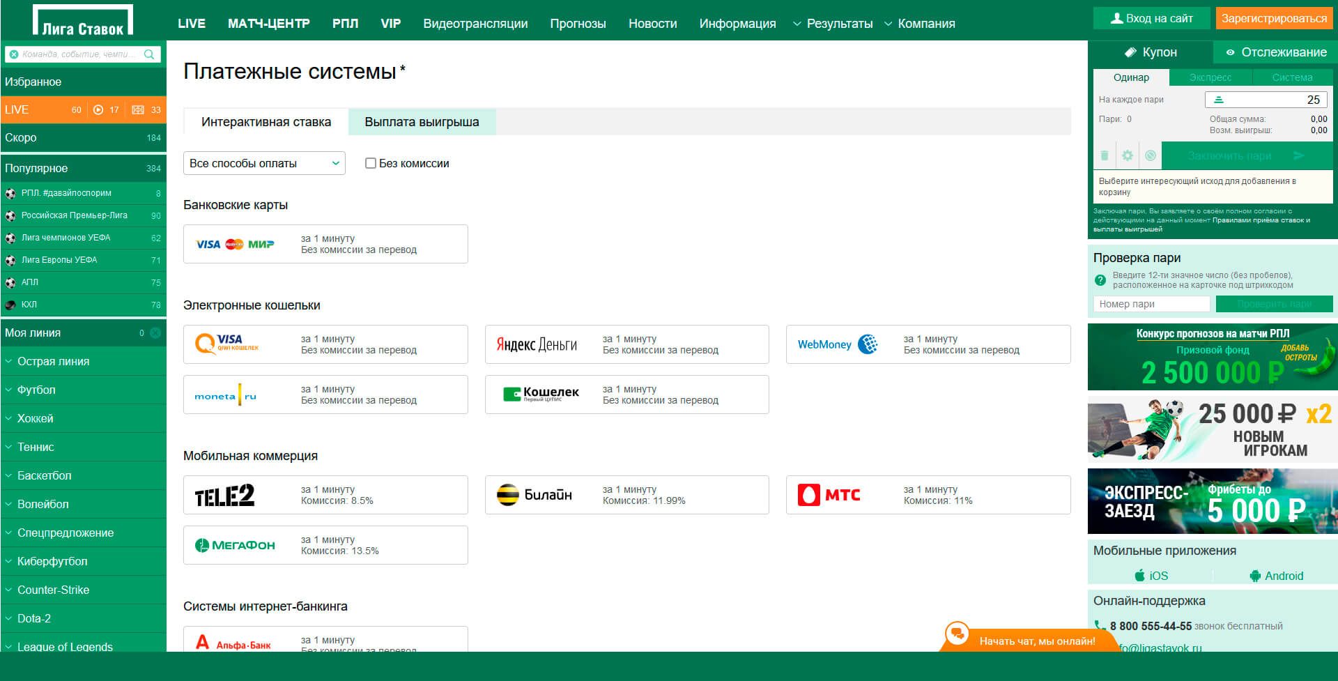1338x681 pixels.
Task: Choose МегаФон mobile payment
Action: [x=325, y=545]
